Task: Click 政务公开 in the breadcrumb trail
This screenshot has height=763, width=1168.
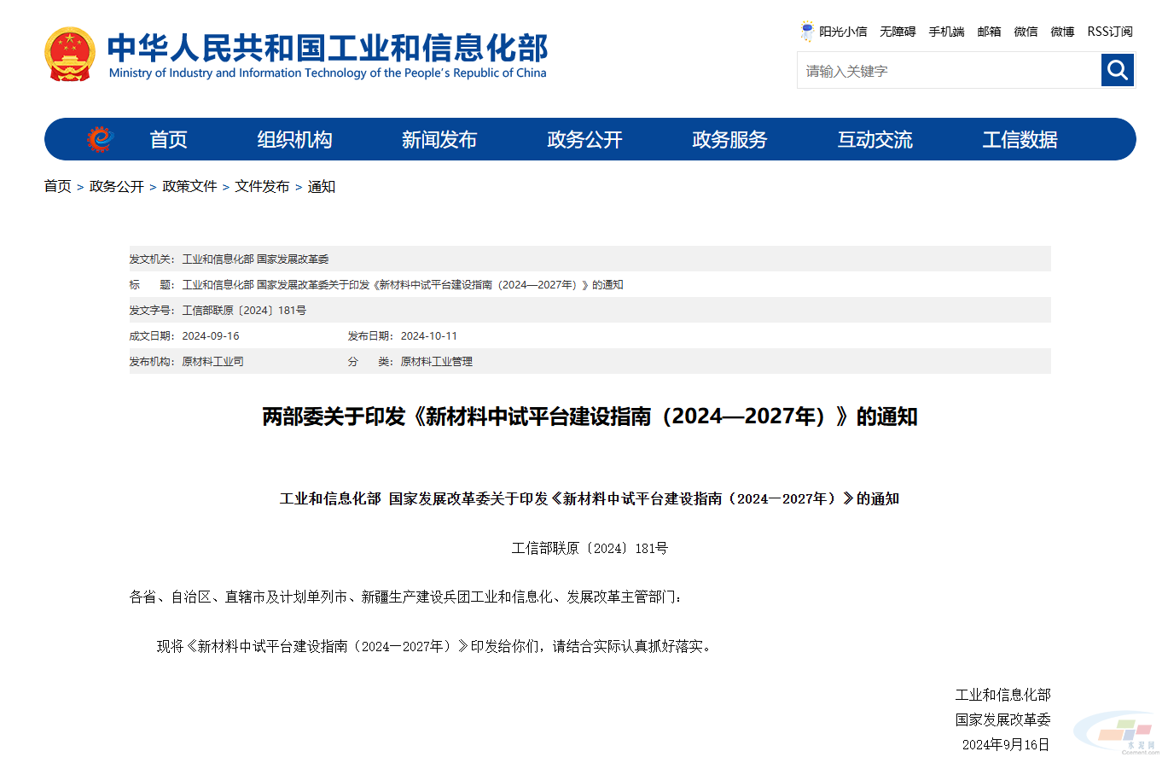Action: point(117,186)
